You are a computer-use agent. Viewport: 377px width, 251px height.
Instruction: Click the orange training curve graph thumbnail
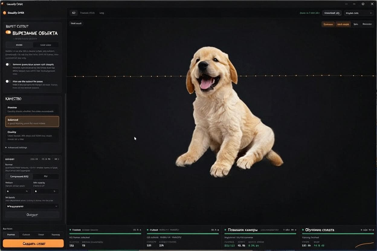click(365, 245)
